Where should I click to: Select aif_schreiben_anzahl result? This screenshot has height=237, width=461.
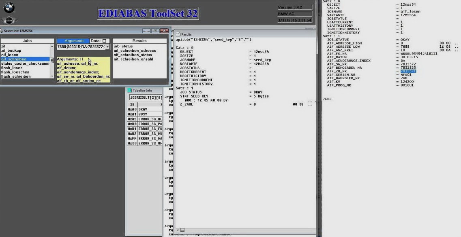pos(134,59)
